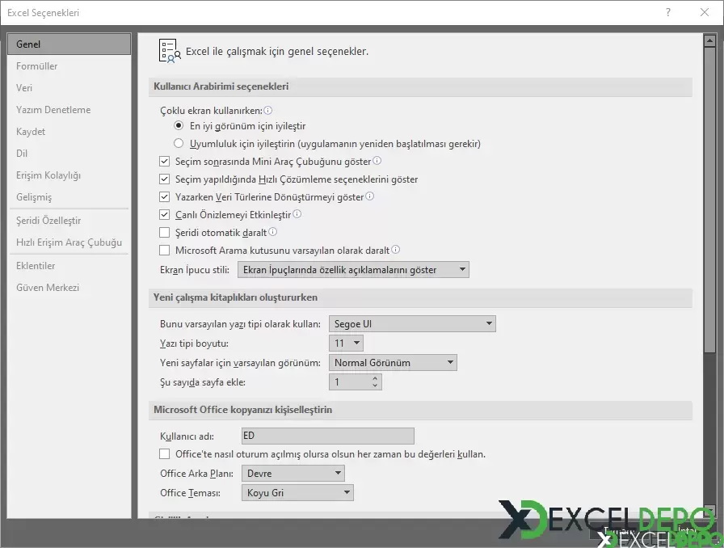724x548 pixels.
Task: Enable Şeridi otomatik daralt checkbox
Action: tap(164, 232)
